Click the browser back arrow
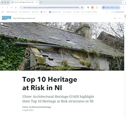The height and width of the screenshot is (118, 126). point(3,8)
